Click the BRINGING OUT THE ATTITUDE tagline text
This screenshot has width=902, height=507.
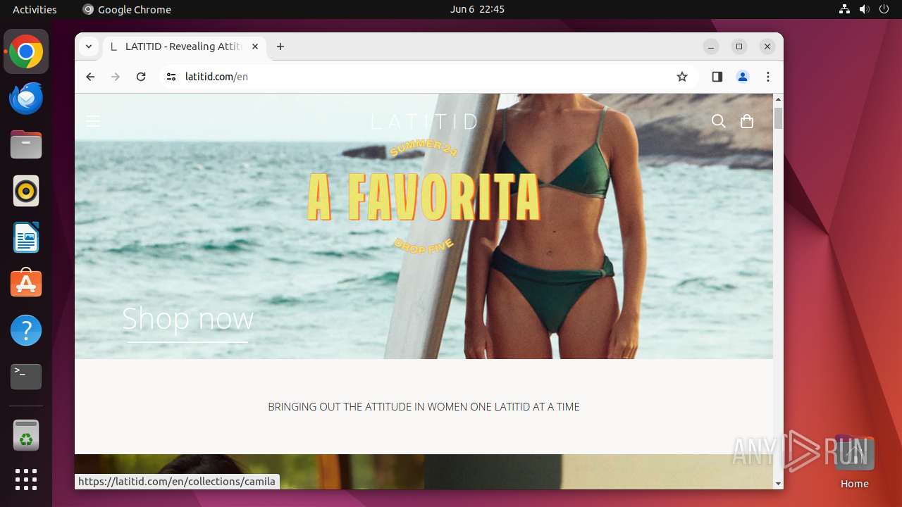pos(424,406)
